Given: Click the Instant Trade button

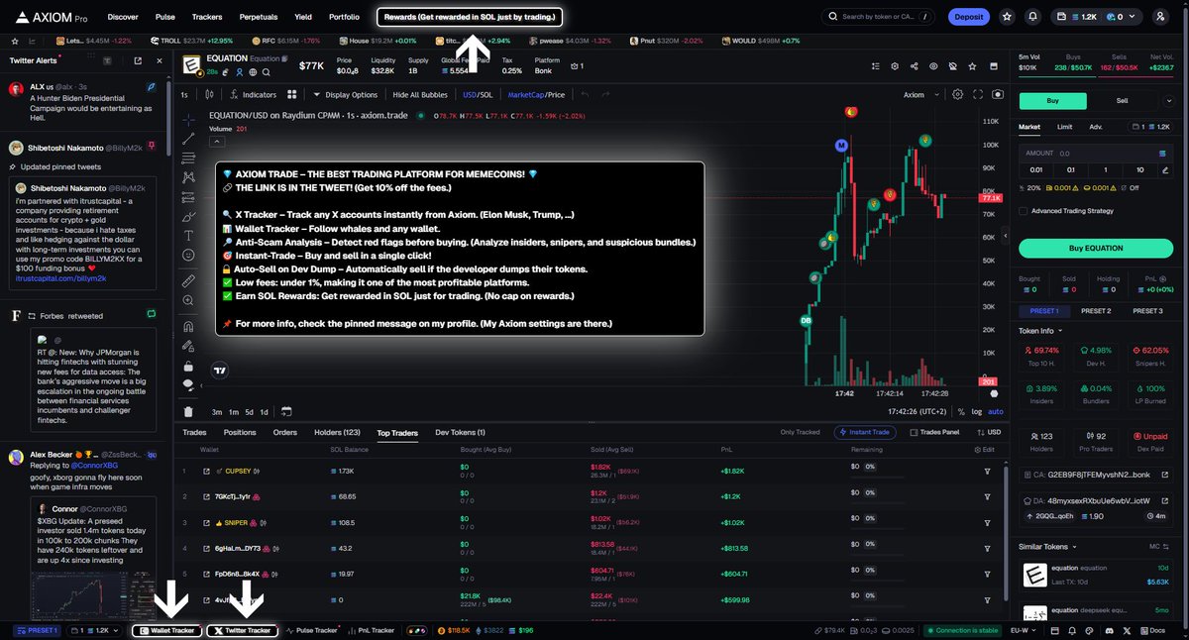Looking at the screenshot, I should pos(867,433).
